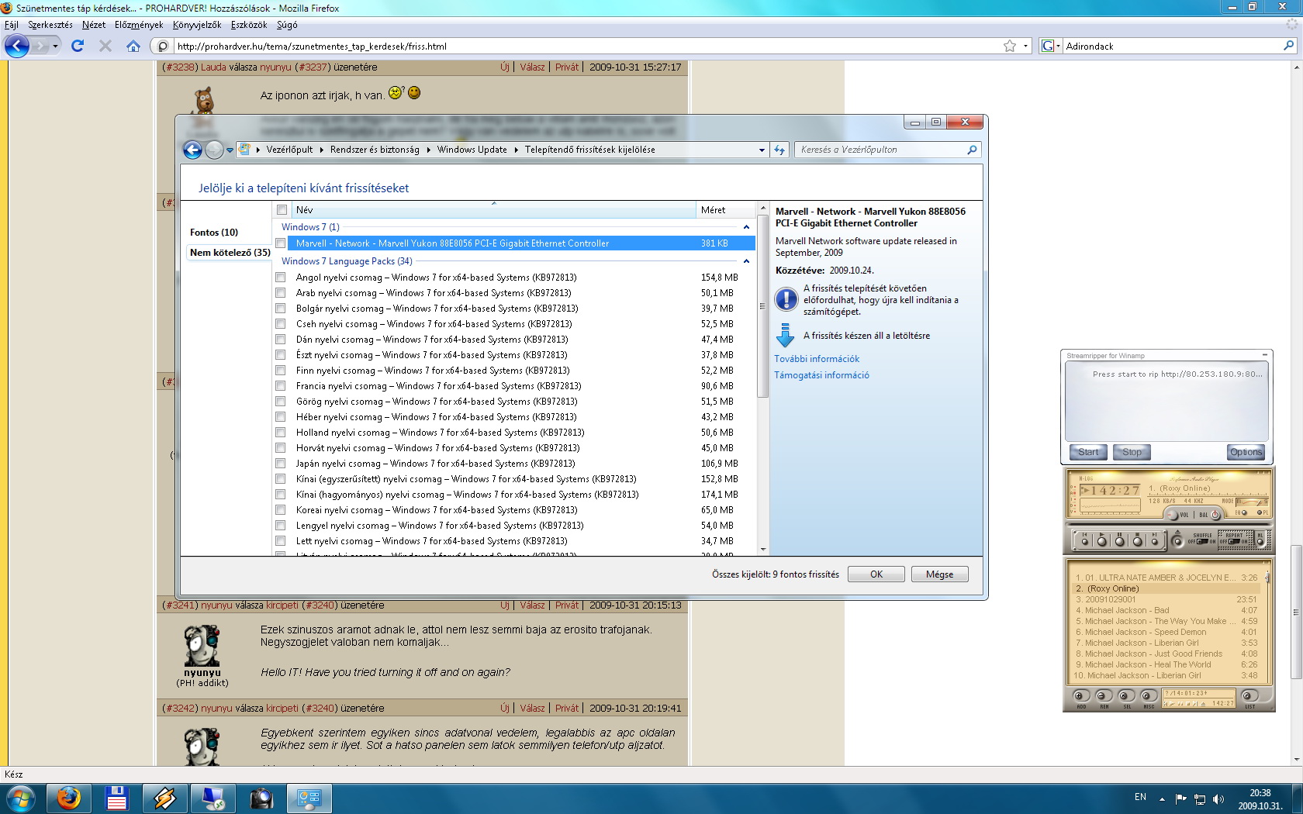Open the Könyvjelzők menu
This screenshot has height=814, width=1303.
pyautogui.click(x=197, y=25)
